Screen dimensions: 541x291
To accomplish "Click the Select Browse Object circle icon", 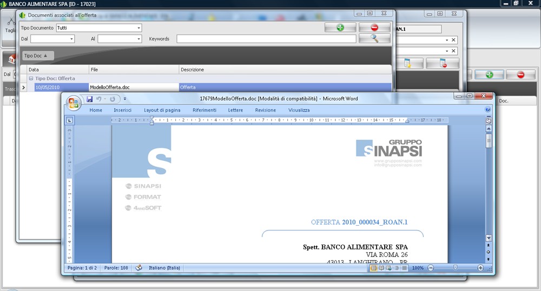I will pyautogui.click(x=489, y=252).
